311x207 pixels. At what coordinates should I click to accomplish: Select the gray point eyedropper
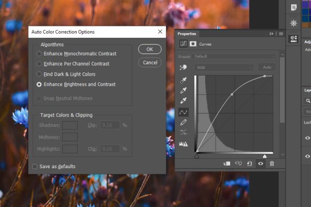[x=183, y=91]
